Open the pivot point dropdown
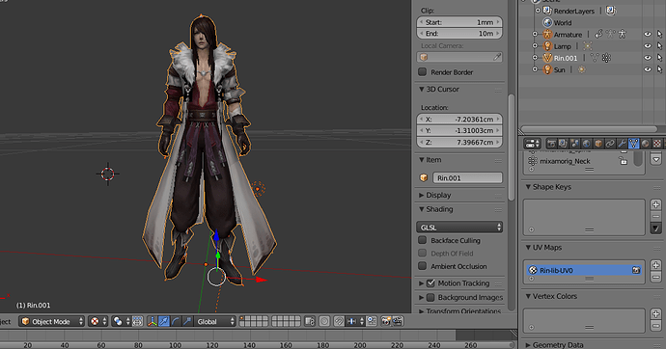 121,321
